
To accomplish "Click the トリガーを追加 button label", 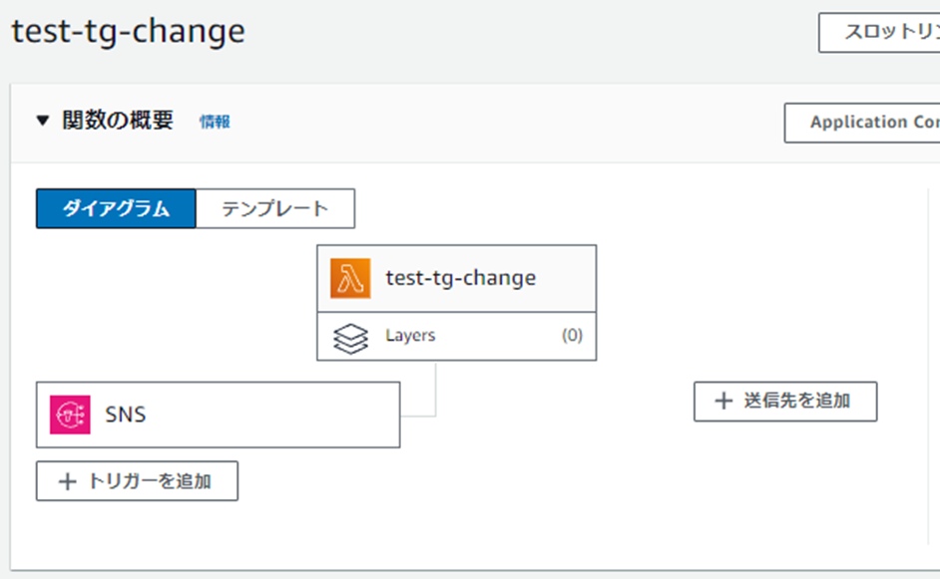I will (149, 481).
